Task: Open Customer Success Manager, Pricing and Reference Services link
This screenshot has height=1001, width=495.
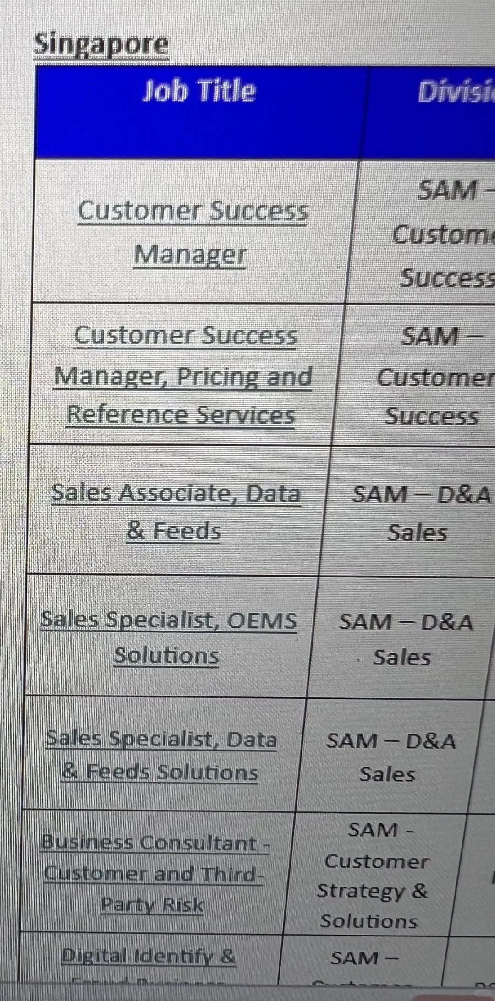Action: (182, 375)
